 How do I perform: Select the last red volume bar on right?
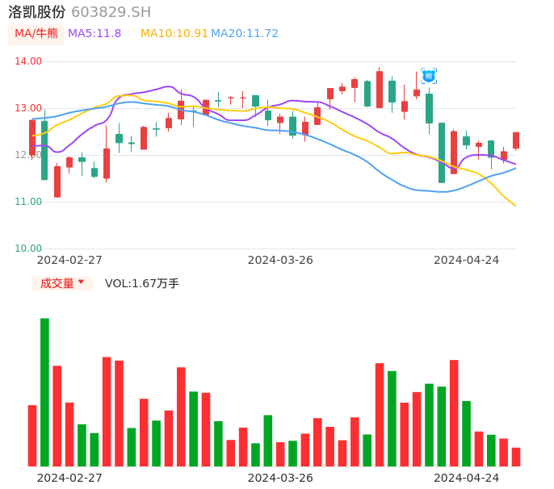[516, 457]
